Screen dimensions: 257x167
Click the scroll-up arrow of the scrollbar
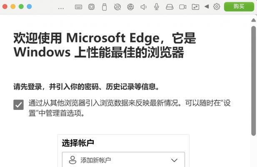tap(254, 20)
